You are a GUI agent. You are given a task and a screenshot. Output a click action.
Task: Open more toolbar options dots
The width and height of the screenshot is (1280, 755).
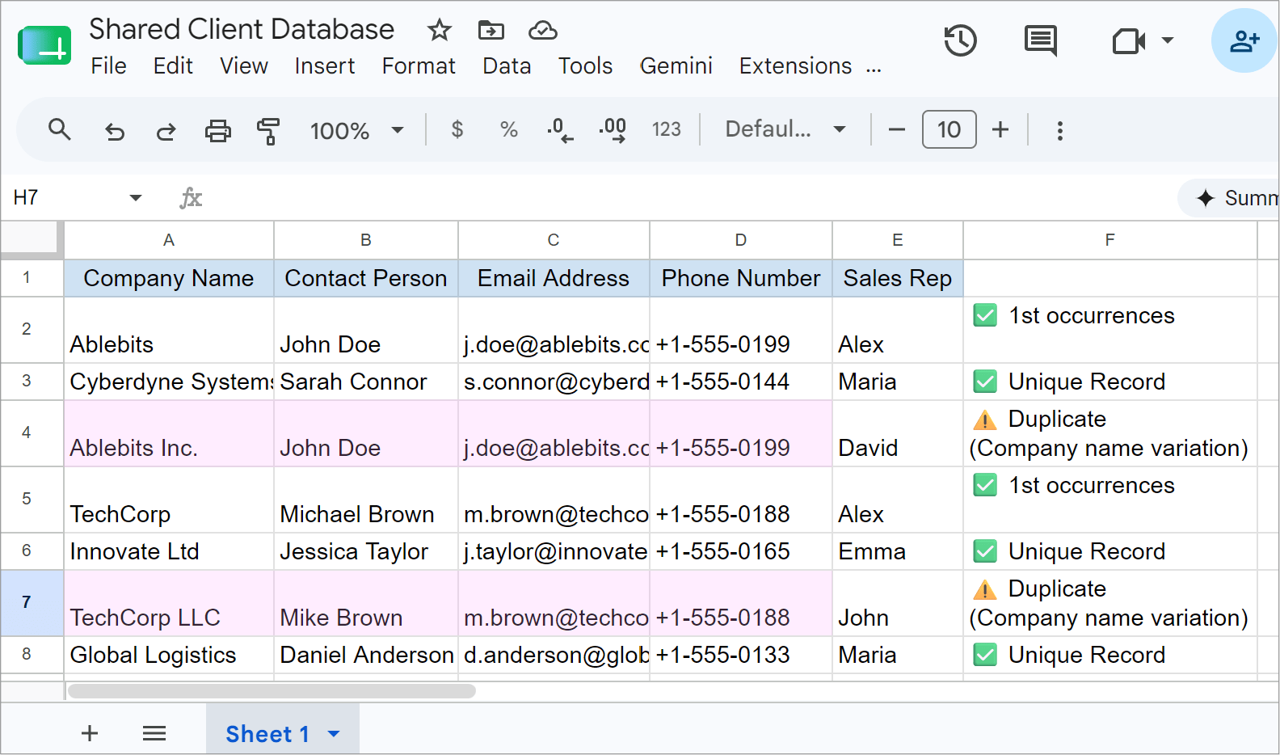(1060, 130)
